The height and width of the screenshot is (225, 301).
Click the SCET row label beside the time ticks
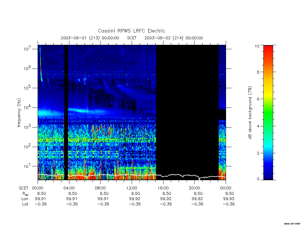24,188
